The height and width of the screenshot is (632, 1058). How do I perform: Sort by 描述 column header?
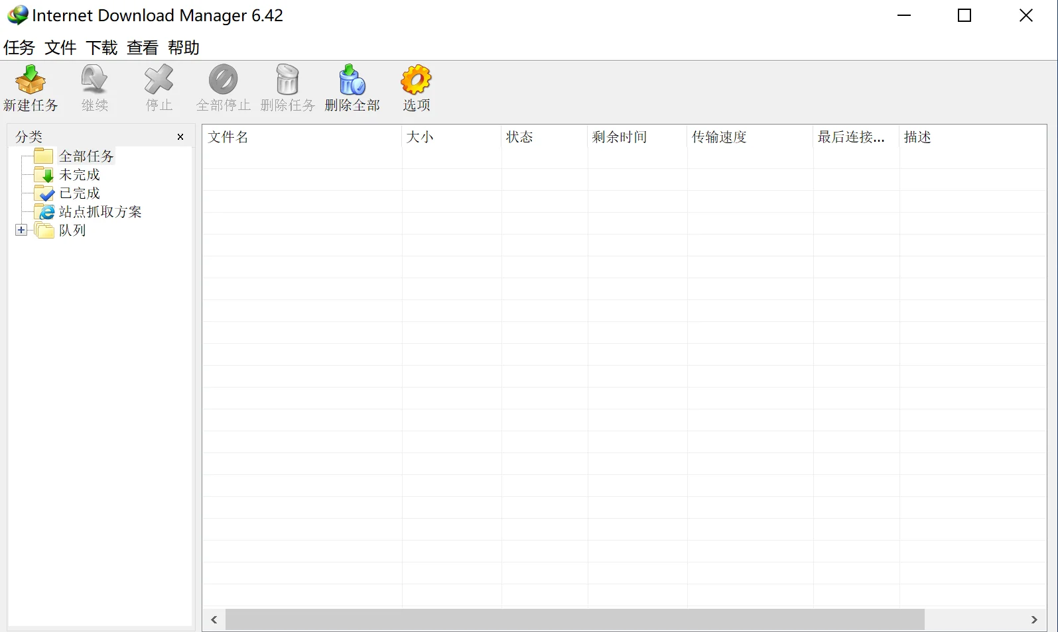(972, 136)
